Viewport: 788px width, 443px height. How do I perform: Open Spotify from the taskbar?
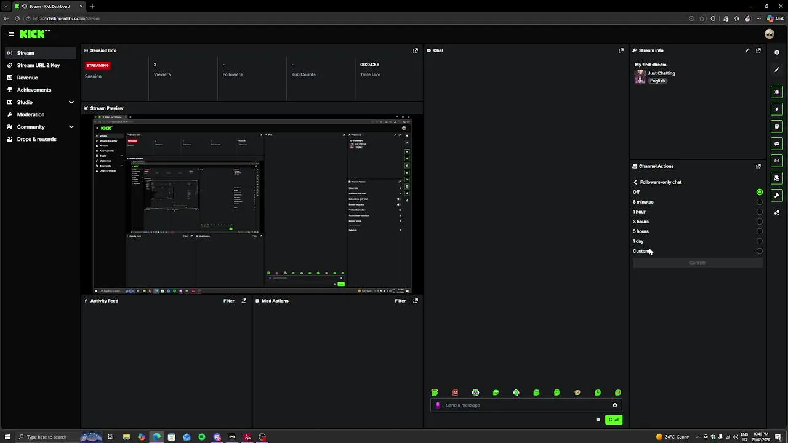click(202, 437)
